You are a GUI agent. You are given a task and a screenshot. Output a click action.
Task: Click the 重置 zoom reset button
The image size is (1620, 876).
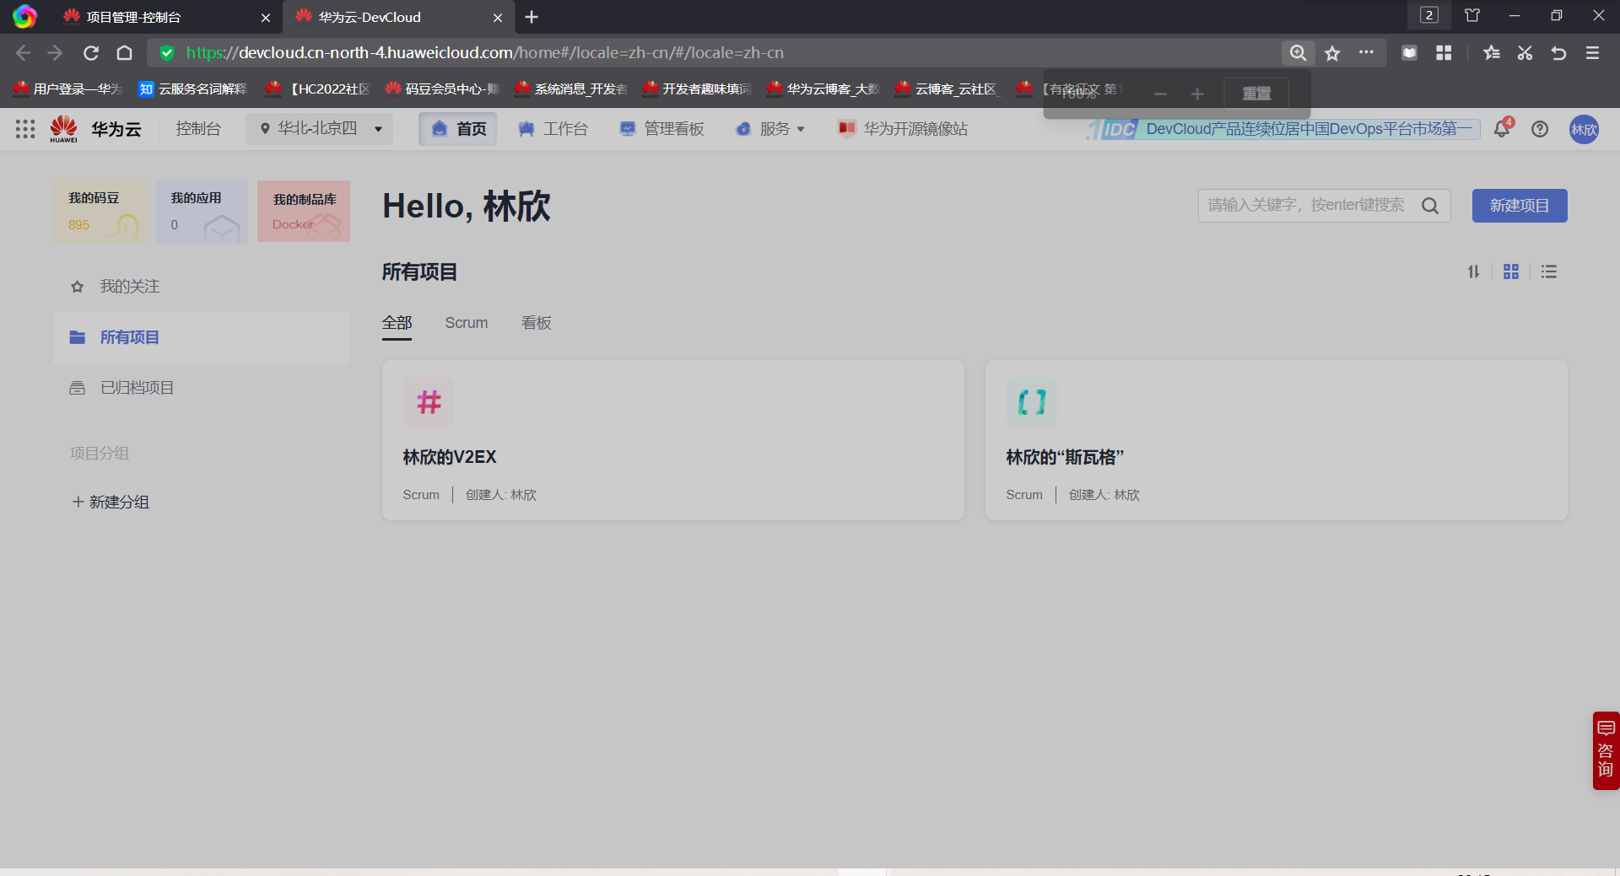1256,94
